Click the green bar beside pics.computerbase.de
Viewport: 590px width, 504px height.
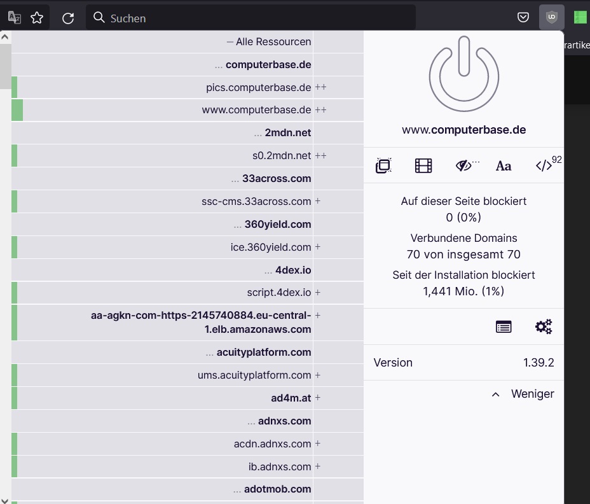pos(14,87)
